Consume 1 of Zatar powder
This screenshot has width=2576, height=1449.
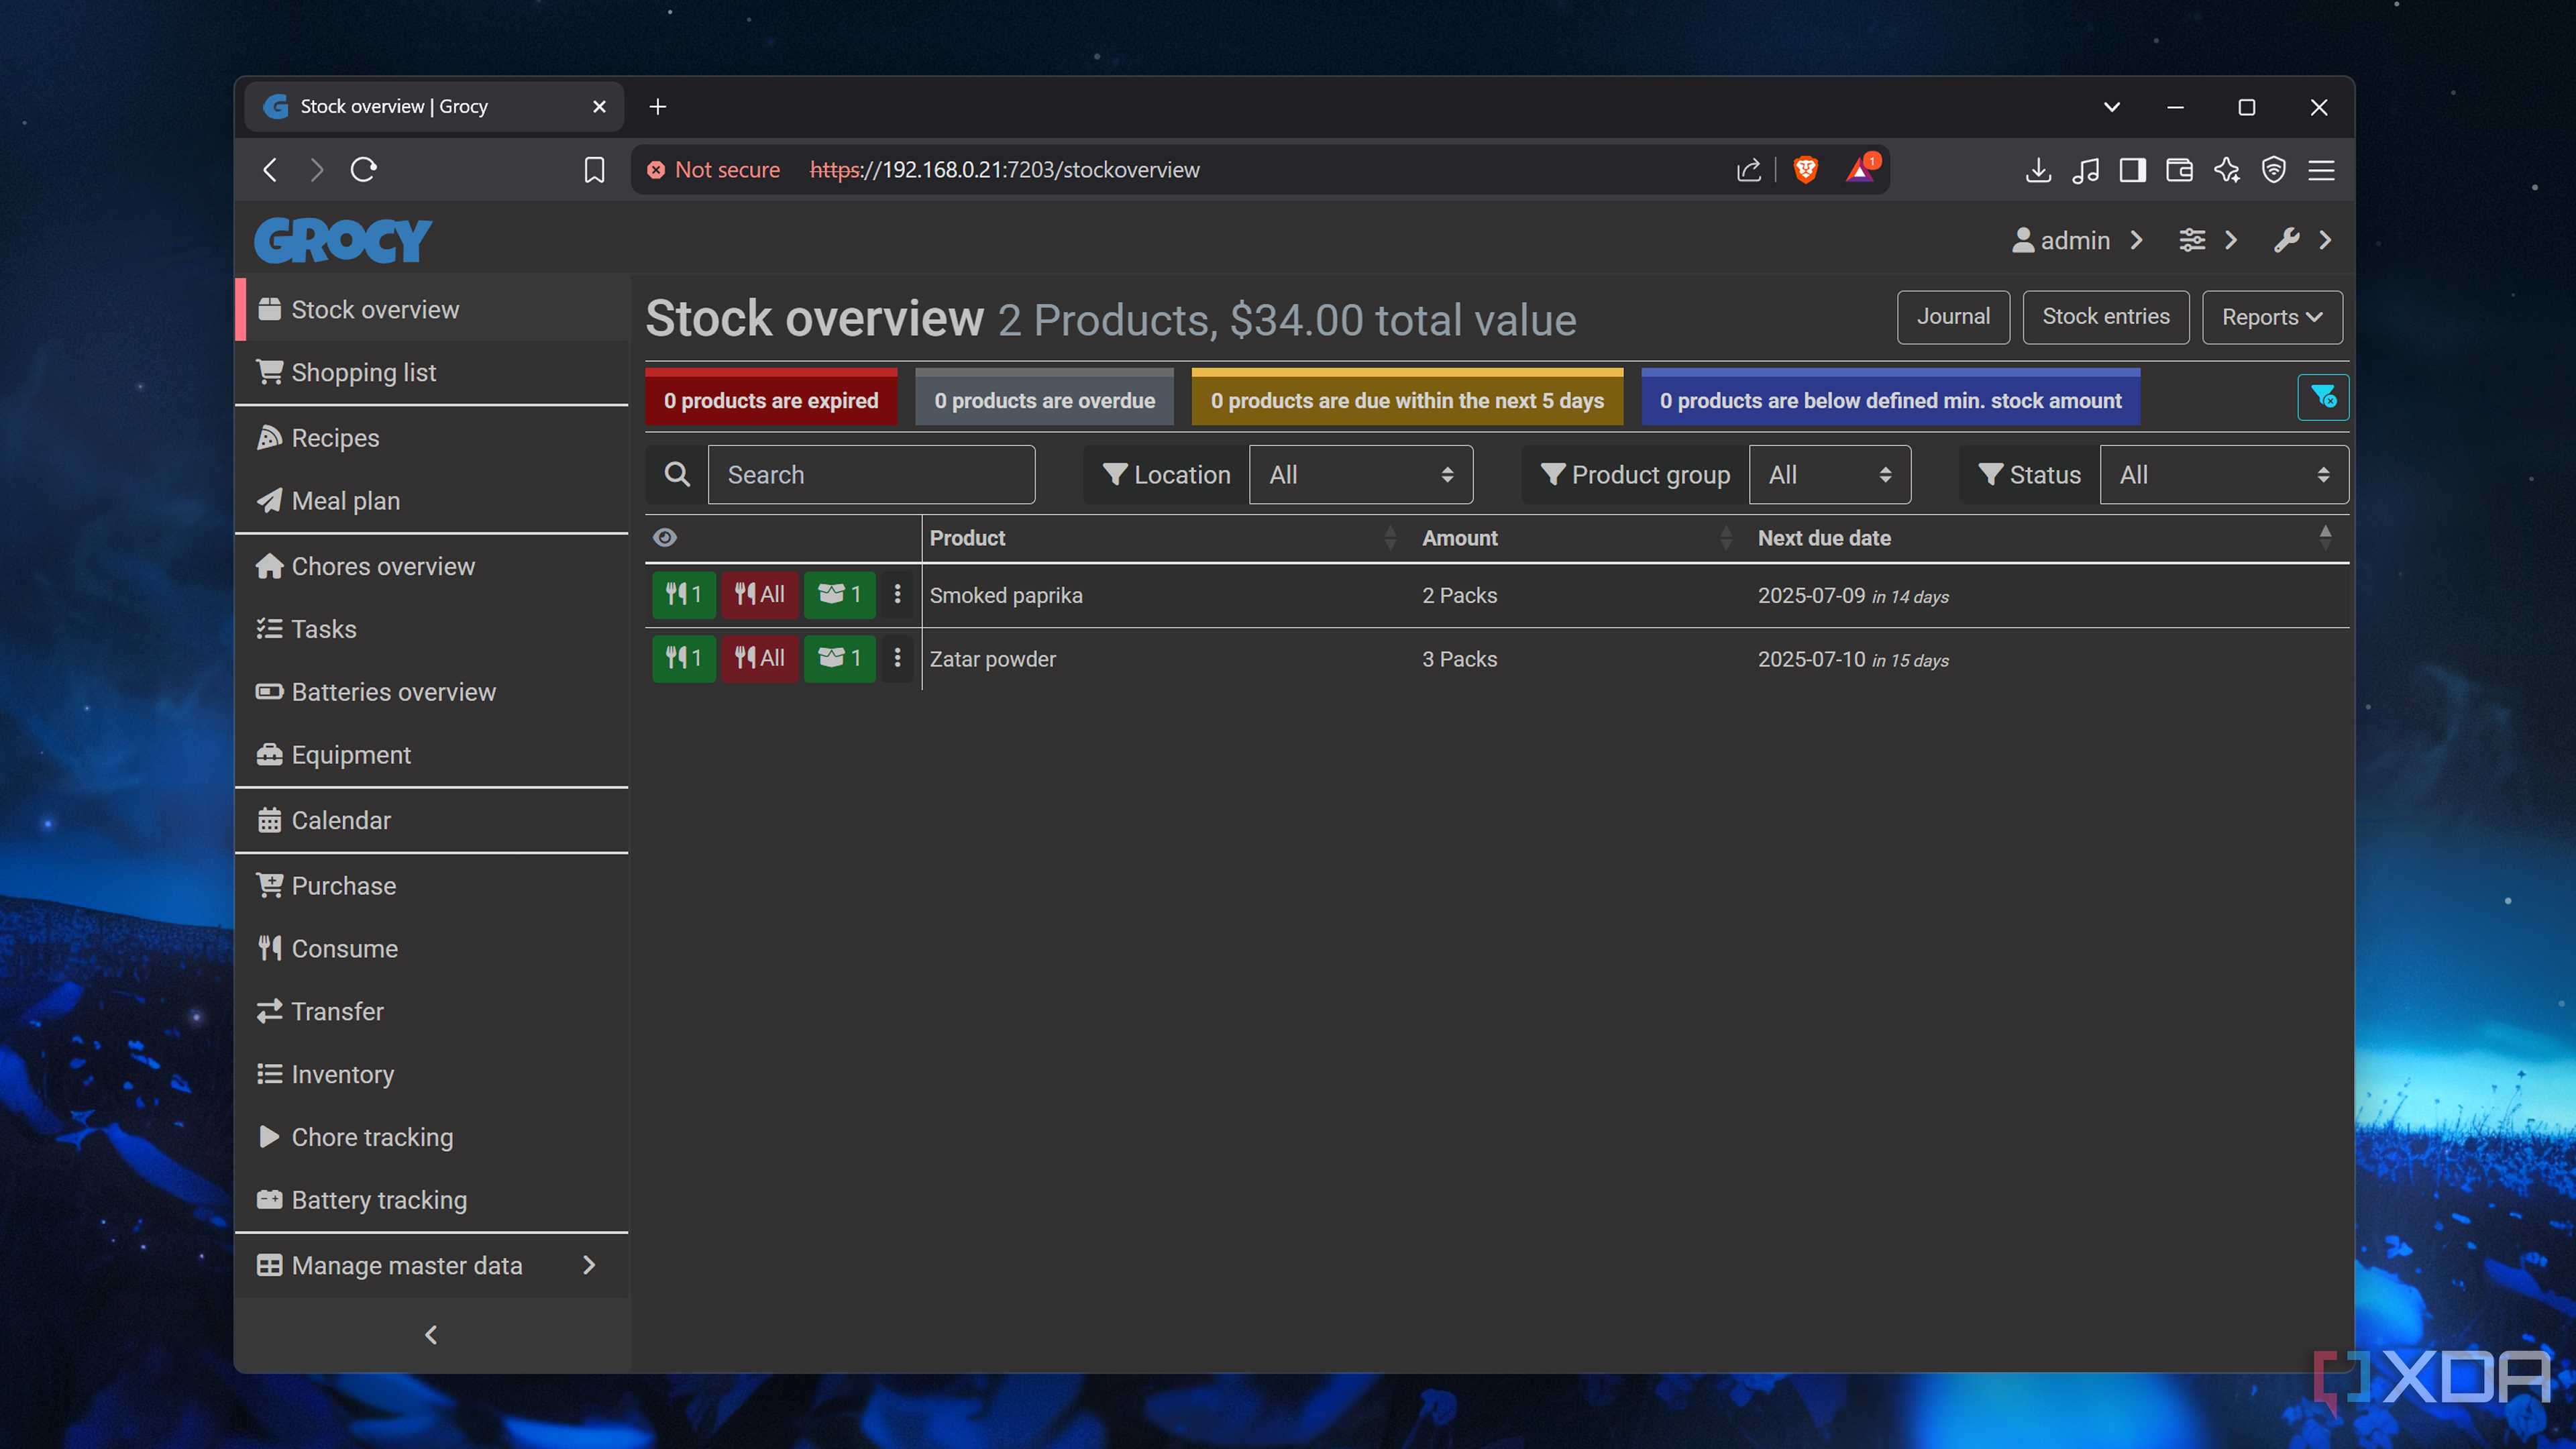click(684, 658)
